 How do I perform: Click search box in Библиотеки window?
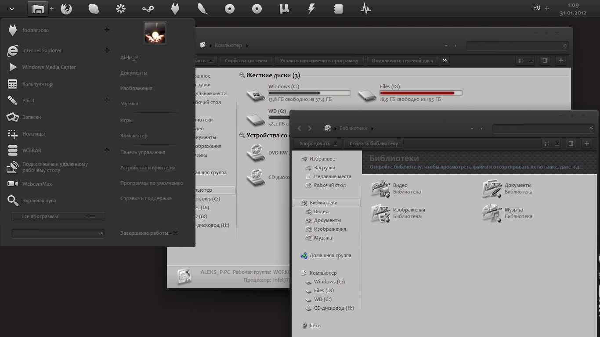coord(544,129)
